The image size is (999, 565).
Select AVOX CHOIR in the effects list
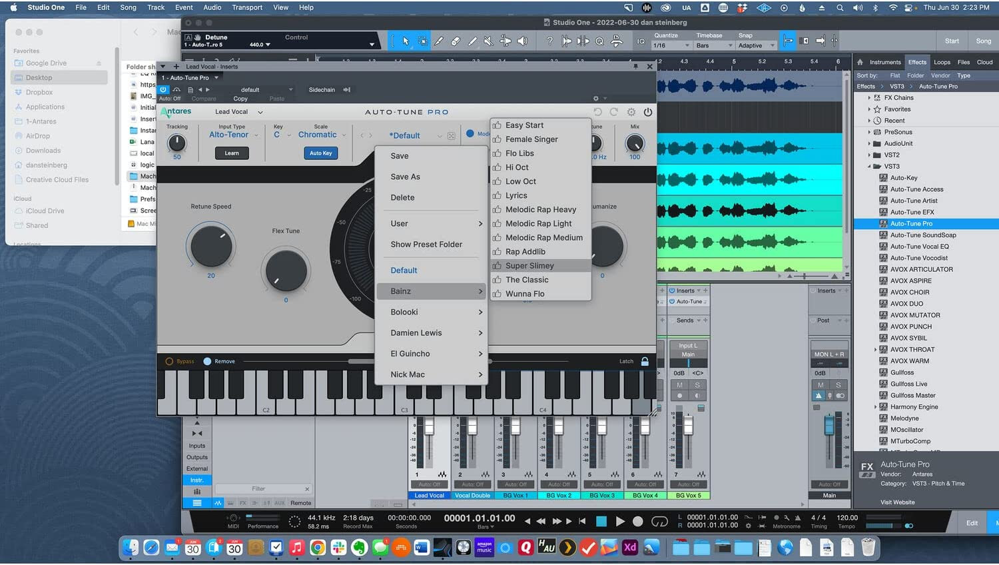click(x=910, y=292)
